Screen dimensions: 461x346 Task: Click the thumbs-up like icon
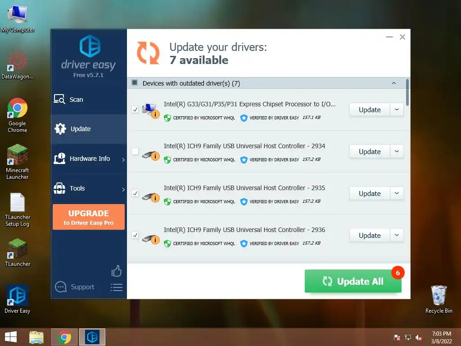[117, 271]
